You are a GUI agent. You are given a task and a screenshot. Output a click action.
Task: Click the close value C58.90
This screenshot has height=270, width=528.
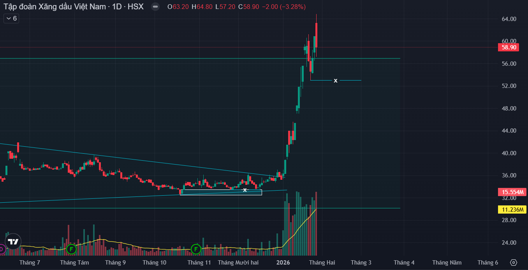[x=249, y=7]
